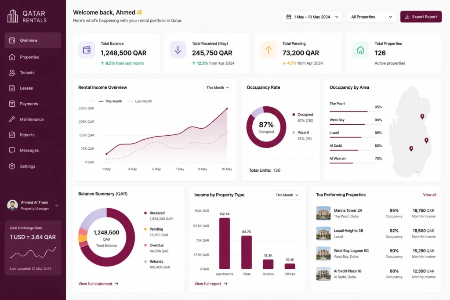Click the Overview sidebar icon
The width and height of the screenshot is (450, 300).
coord(12,40)
